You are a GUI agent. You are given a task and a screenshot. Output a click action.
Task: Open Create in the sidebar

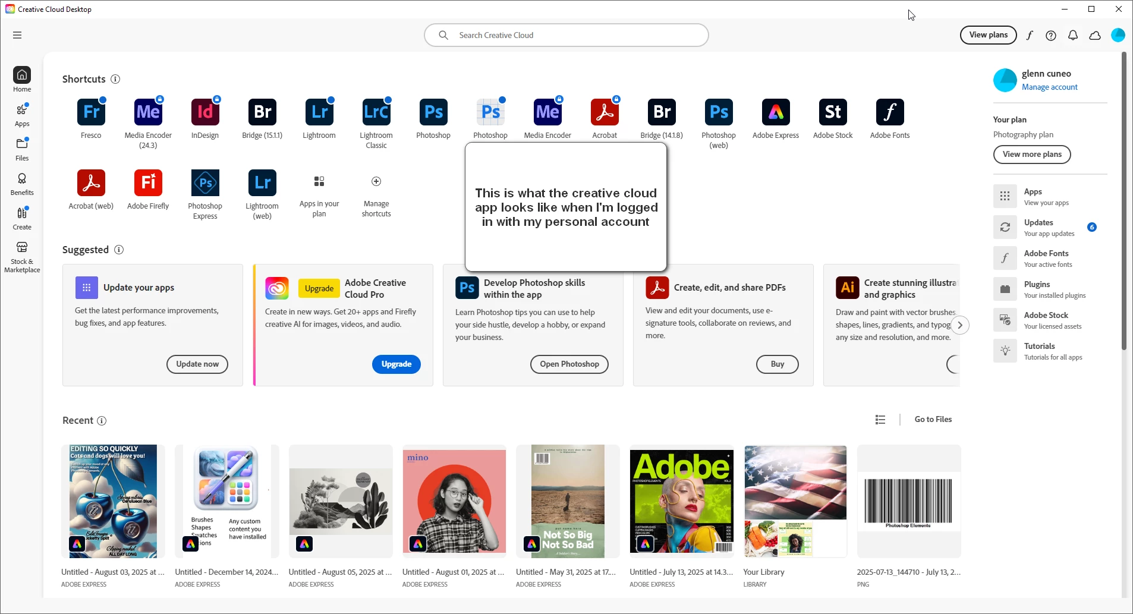pyautogui.click(x=22, y=218)
